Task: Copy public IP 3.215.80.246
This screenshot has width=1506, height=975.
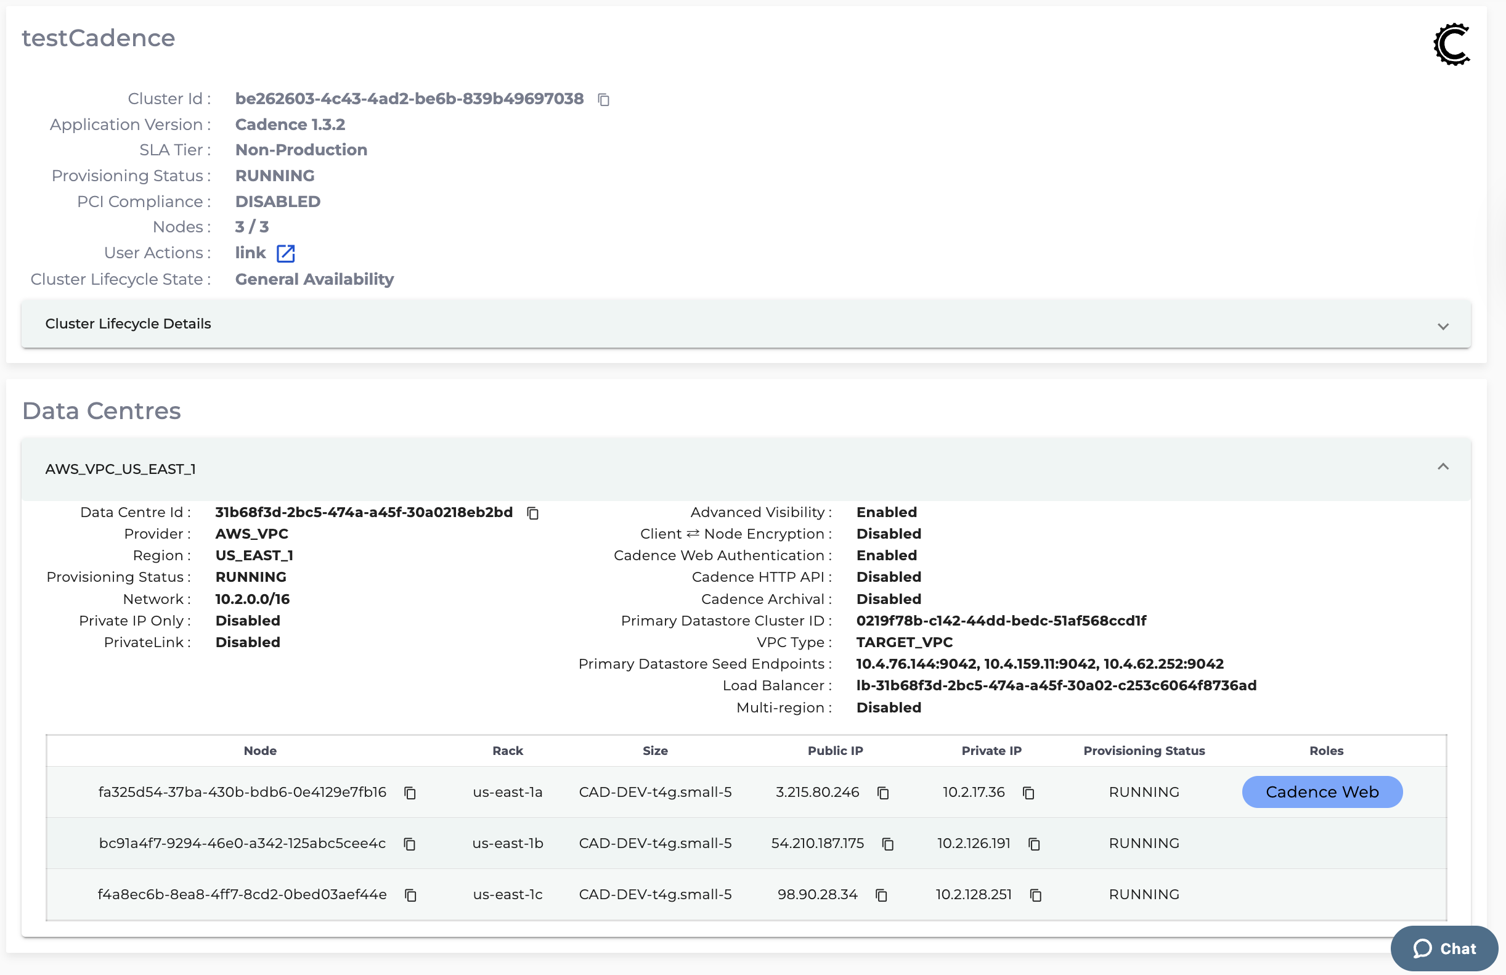Action: click(884, 793)
